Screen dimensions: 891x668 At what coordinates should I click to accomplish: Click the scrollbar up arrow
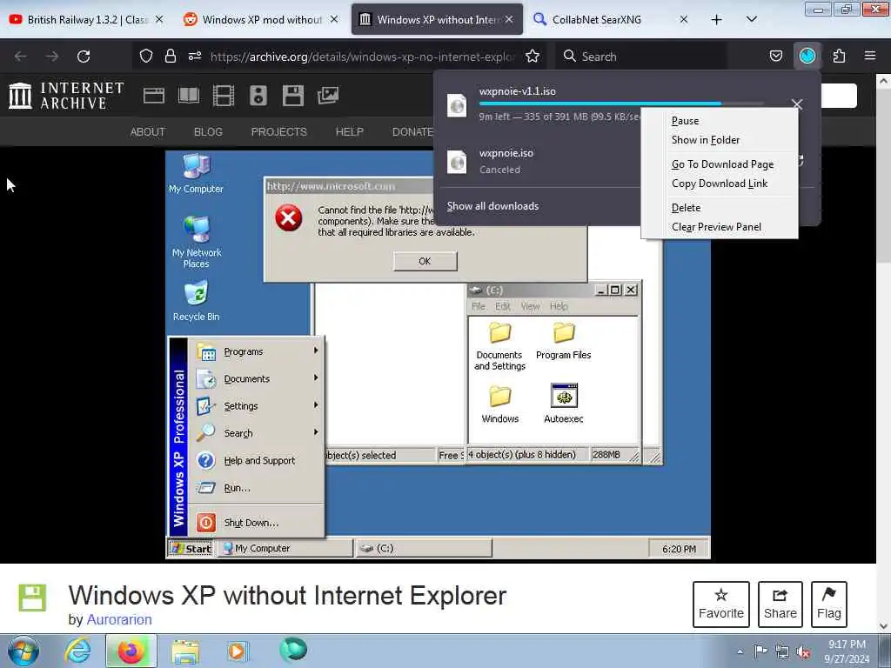883,81
